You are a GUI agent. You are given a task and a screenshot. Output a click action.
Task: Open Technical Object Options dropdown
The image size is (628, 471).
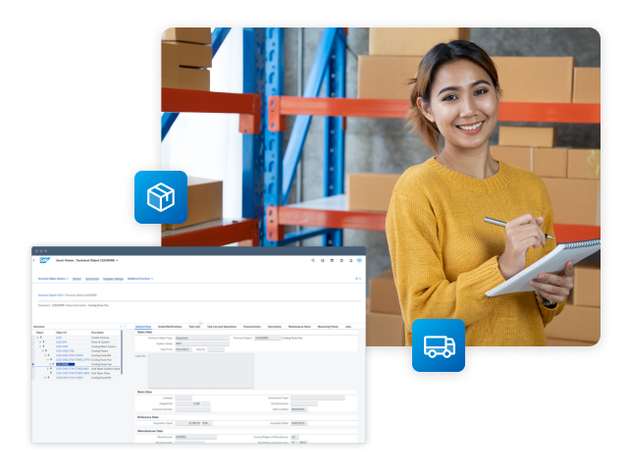[53, 279]
